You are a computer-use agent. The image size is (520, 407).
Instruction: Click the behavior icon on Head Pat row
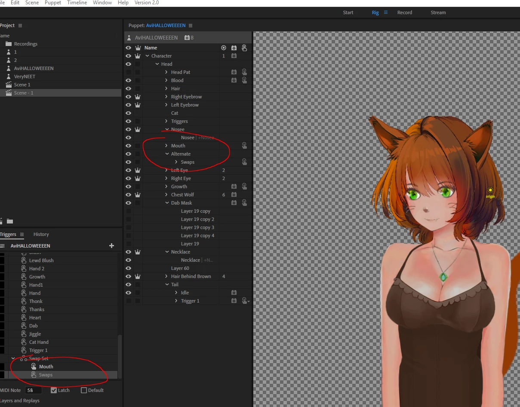[x=234, y=72]
